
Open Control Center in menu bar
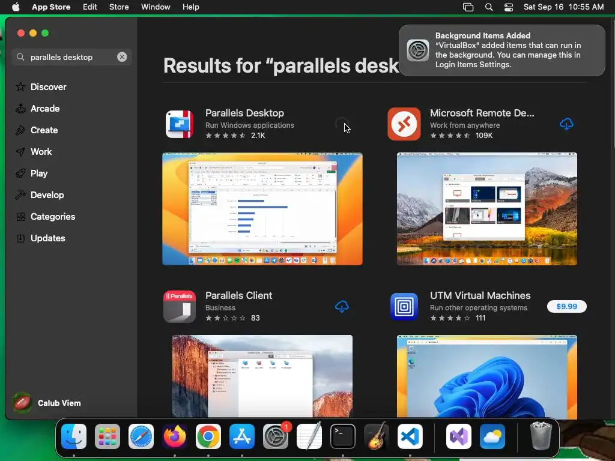coord(509,7)
